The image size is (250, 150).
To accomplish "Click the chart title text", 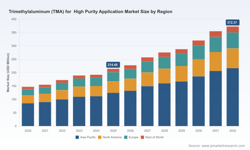I will [90, 12].
